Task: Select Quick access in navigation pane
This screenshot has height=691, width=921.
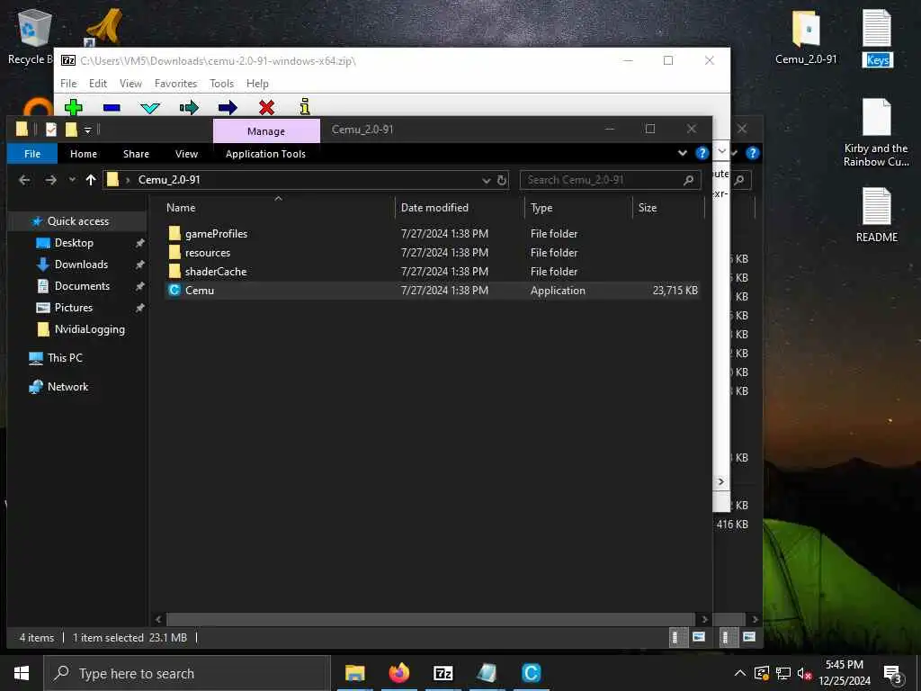Action: click(78, 221)
